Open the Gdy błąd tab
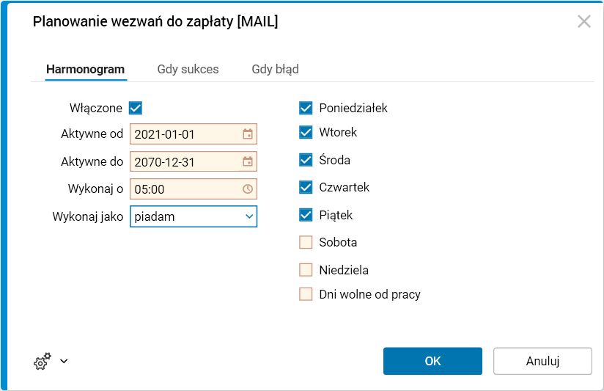Screen dimensions: 604x391 [x=275, y=69]
